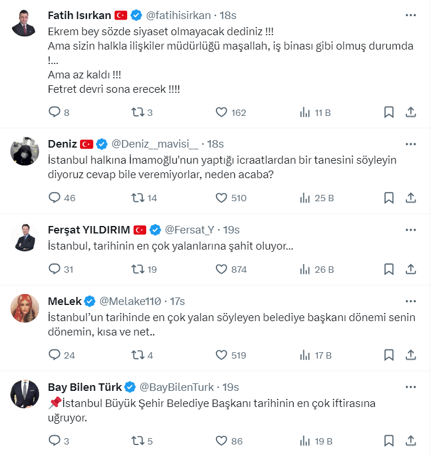
Task: Share Fatih Isırkan's tweet
Action: (411, 112)
